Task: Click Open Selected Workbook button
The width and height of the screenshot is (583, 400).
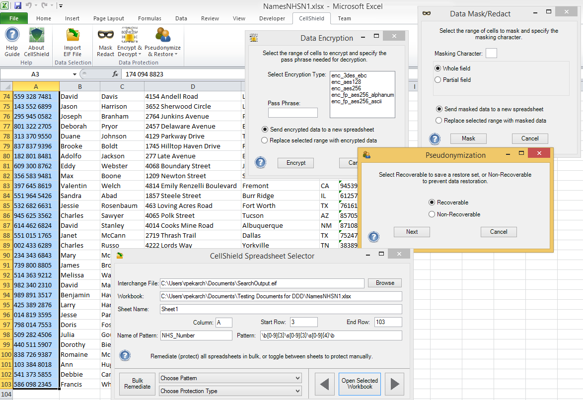Action: tap(360, 384)
